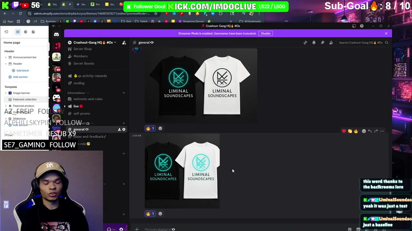Click the Message #general input box

(x=241, y=229)
